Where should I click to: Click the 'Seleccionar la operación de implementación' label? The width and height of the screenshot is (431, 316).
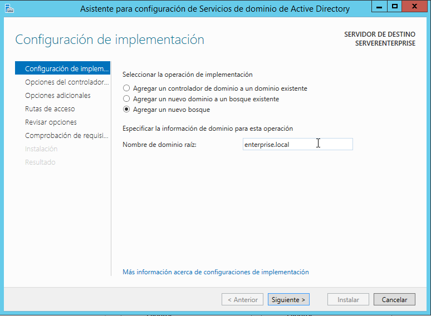188,75
